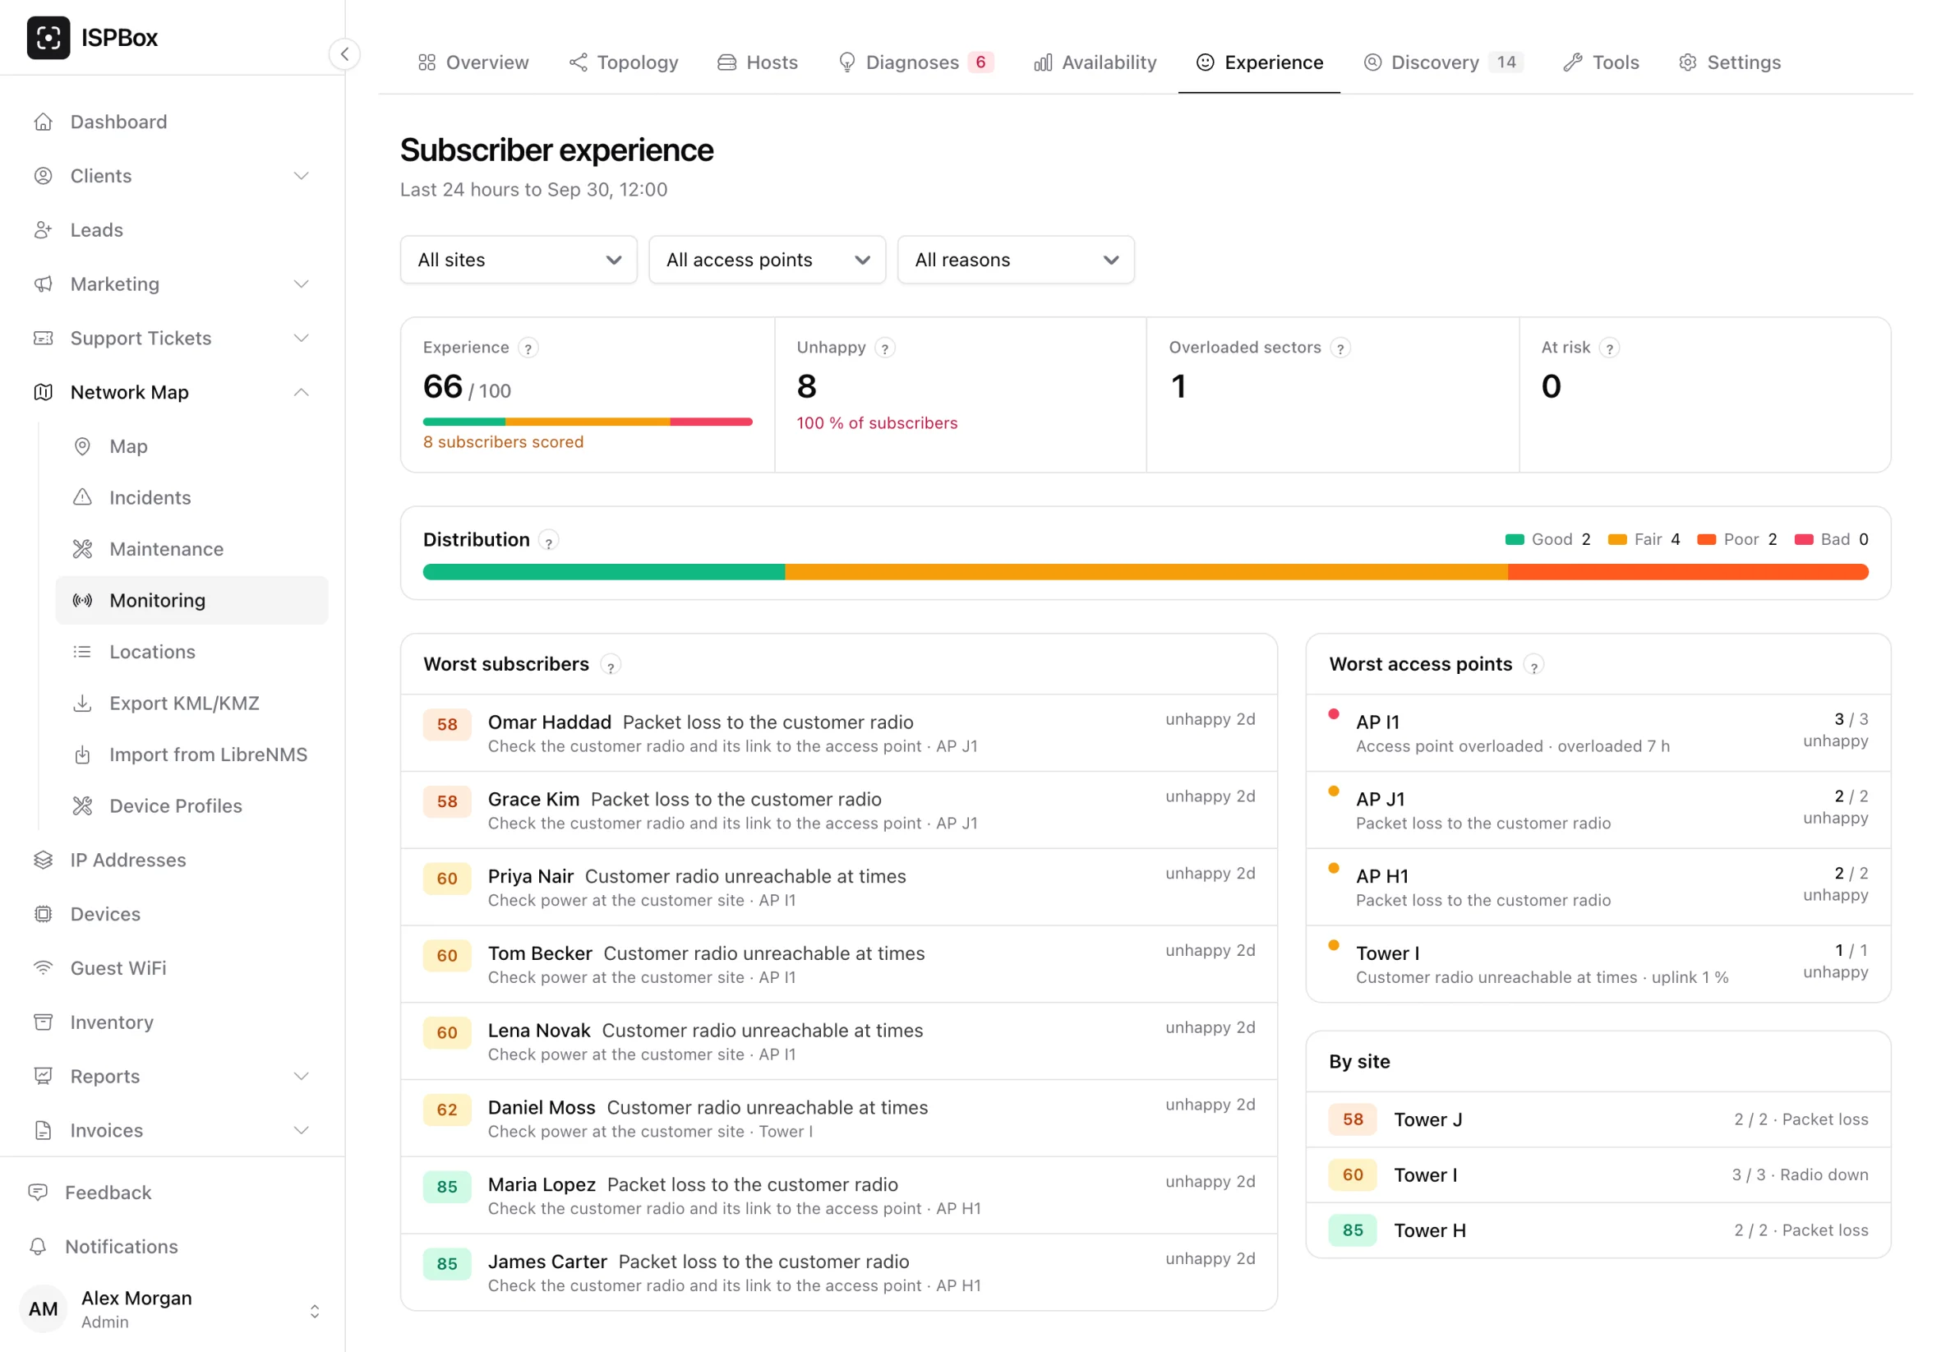Expand the Clients menu chevron
Screen dimensions: 1946x1352
(302, 176)
